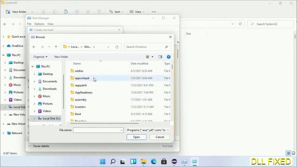Go up one folder in Browse dialog
This screenshot has height=167, width=297.
tap(56, 47)
